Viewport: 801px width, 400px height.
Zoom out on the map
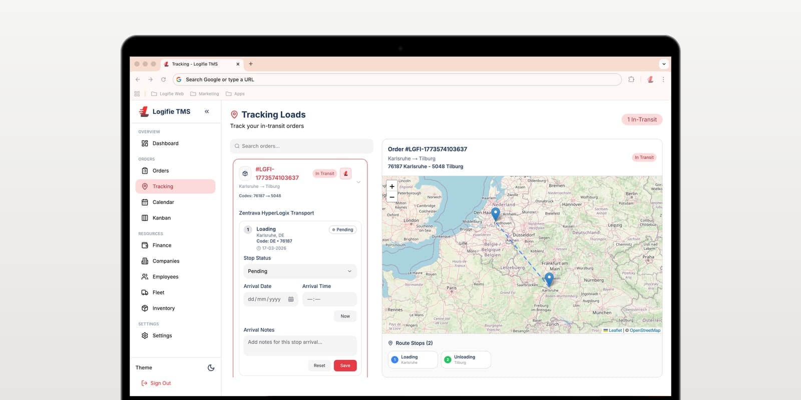click(x=392, y=197)
